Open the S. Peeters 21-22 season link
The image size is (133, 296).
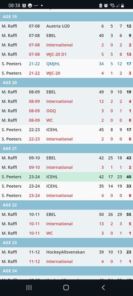point(34,64)
